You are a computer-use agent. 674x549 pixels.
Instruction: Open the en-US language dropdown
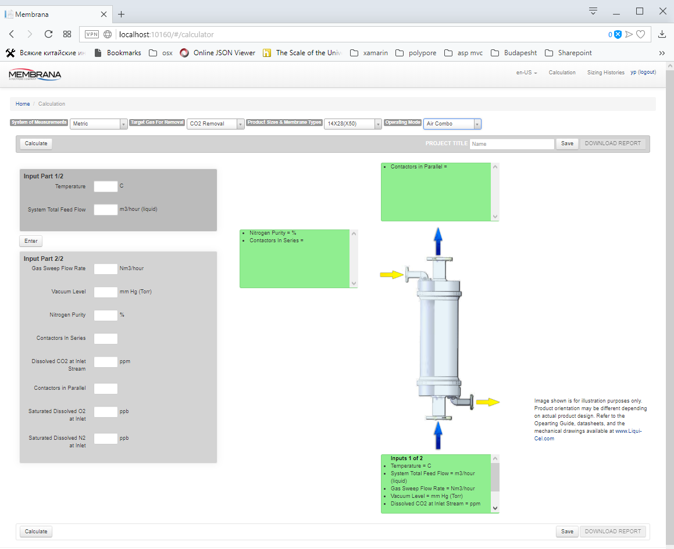(x=526, y=73)
